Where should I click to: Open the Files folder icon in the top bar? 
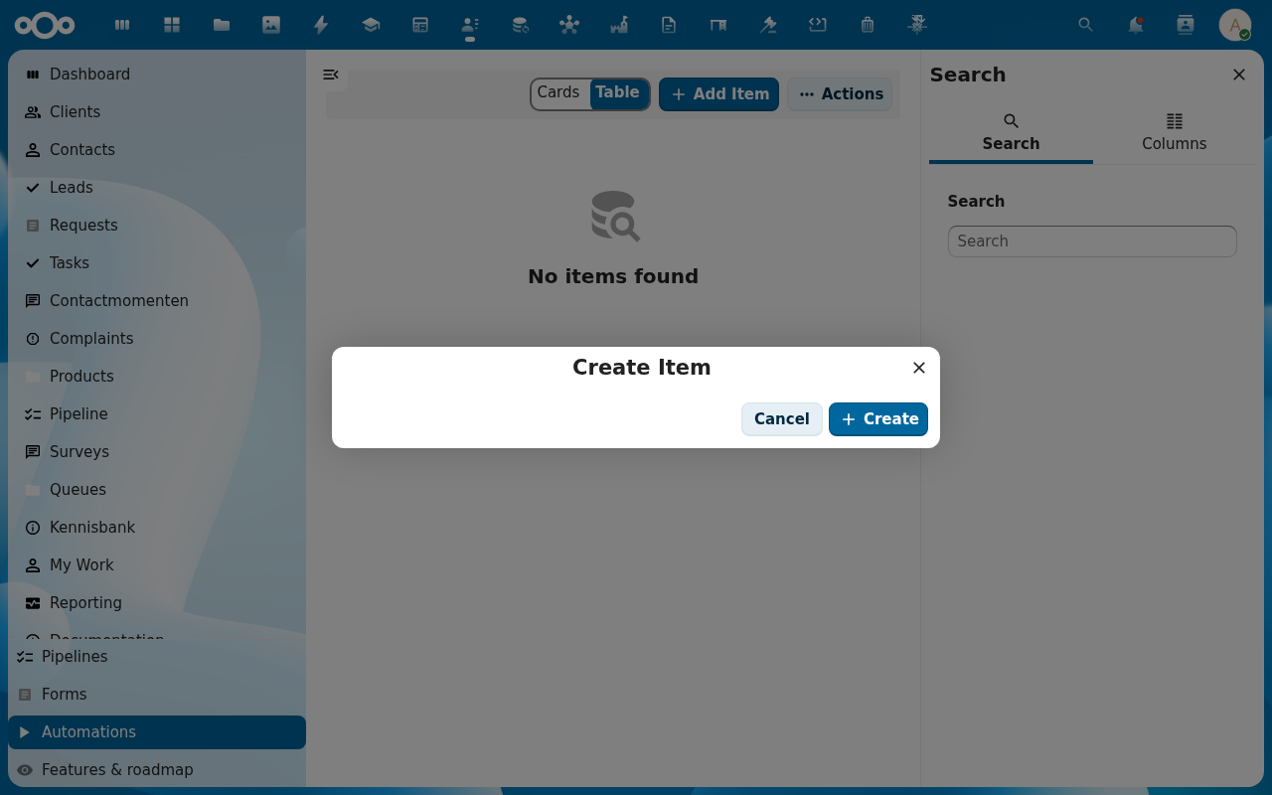pos(222,25)
